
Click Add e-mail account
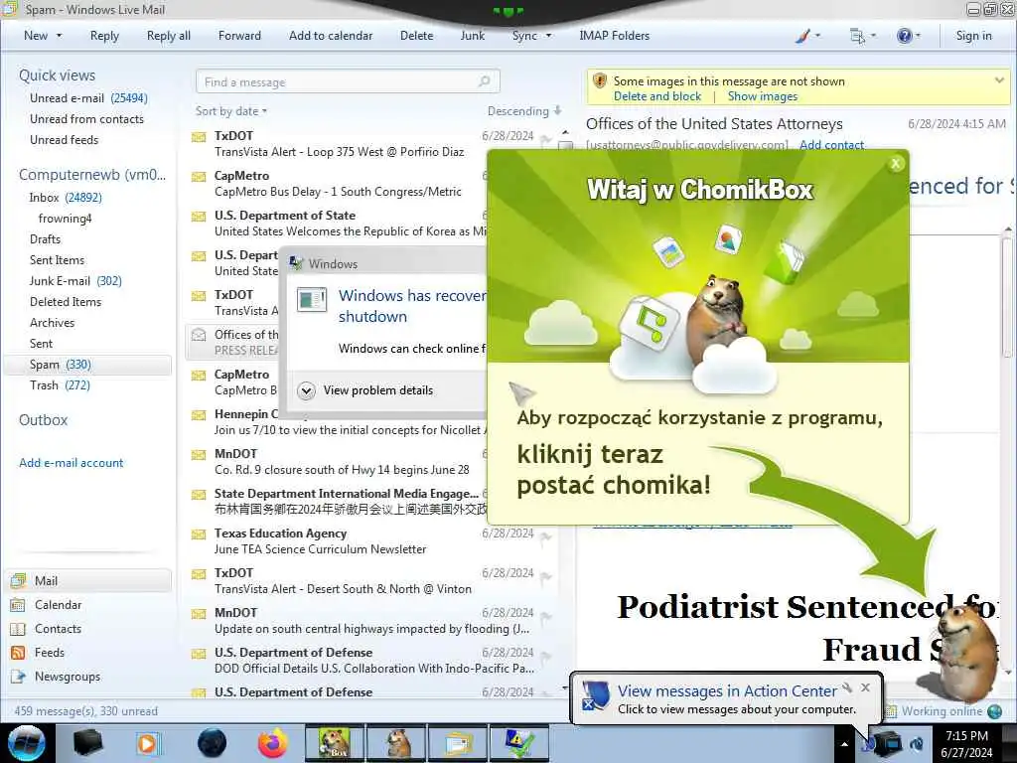(x=71, y=463)
